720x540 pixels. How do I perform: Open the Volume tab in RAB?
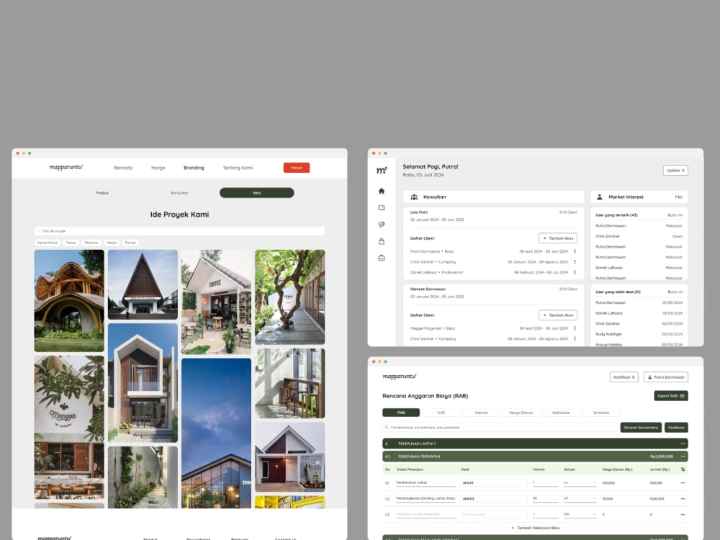point(481,413)
